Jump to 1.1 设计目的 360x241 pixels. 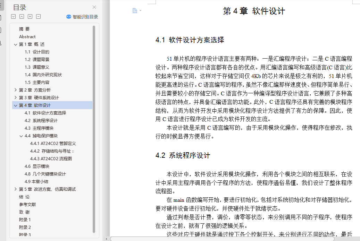[x=37, y=52]
